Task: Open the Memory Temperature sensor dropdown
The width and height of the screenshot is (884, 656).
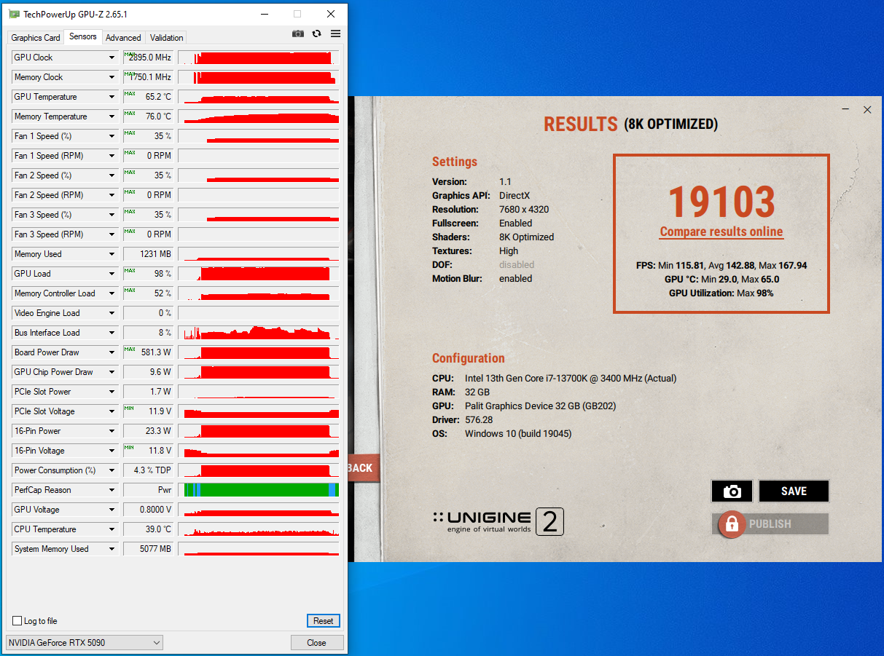Action: click(112, 116)
